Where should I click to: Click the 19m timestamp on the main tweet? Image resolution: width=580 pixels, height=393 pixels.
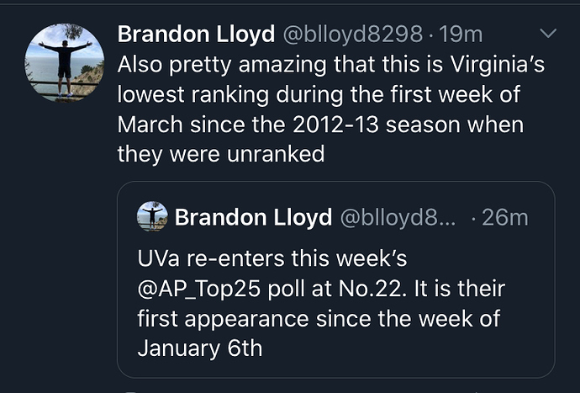pos(461,34)
